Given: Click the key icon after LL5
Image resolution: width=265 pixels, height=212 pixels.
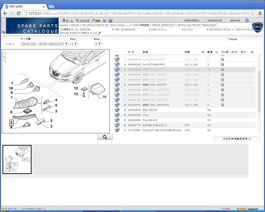Looking at the screenshot, I should tap(100, 33).
